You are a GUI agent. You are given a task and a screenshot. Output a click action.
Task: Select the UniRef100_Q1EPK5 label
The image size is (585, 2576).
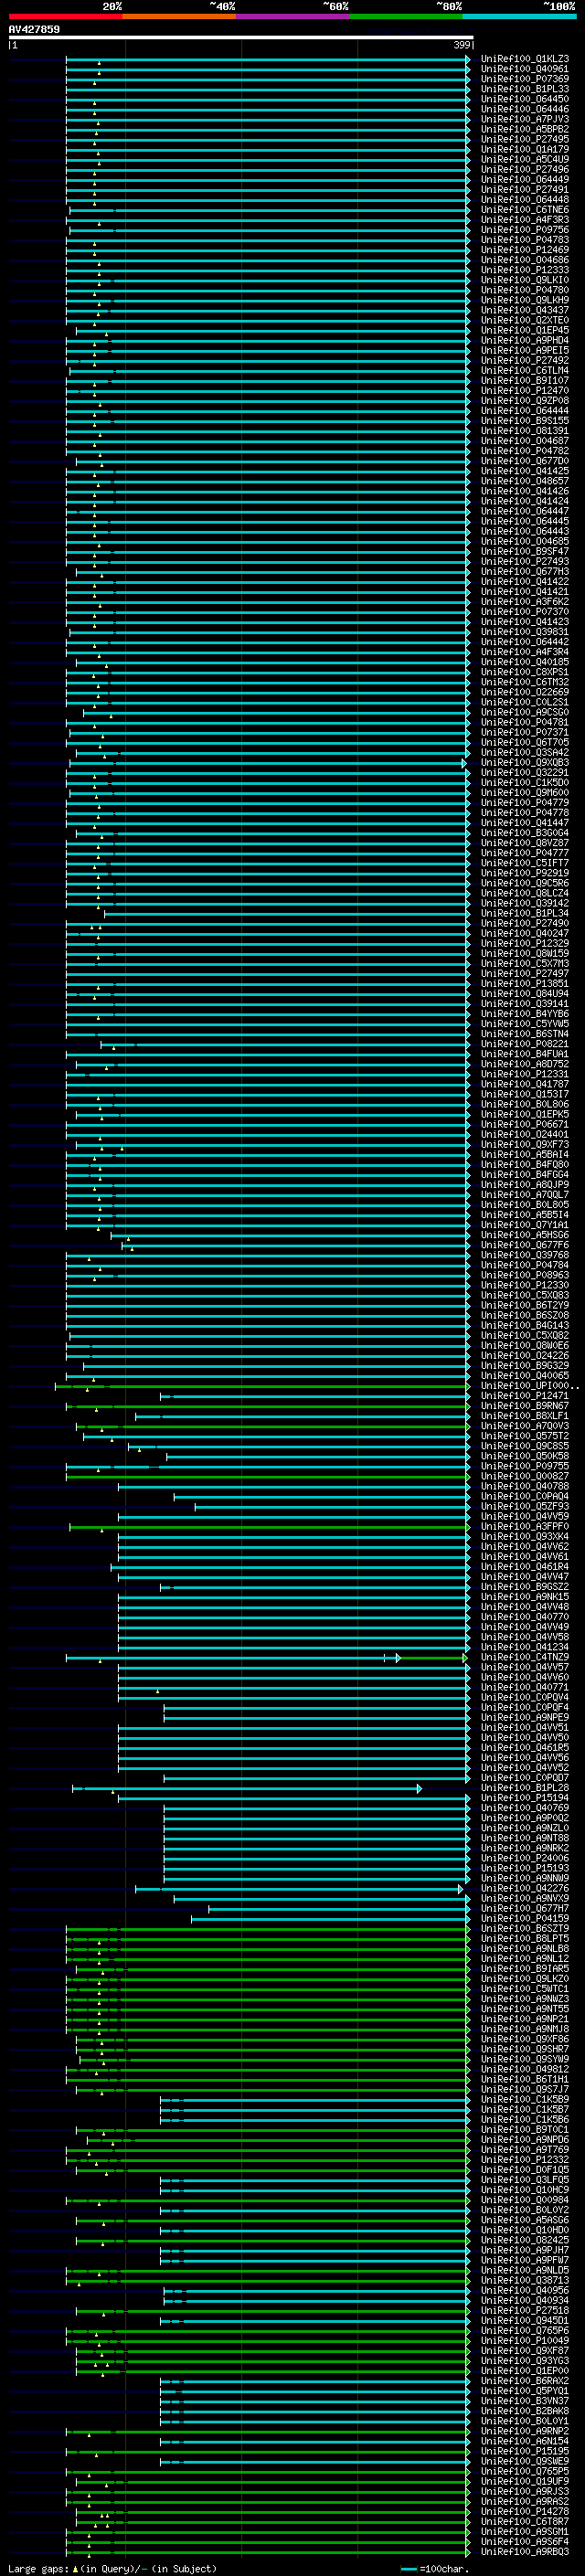tap(525, 1114)
